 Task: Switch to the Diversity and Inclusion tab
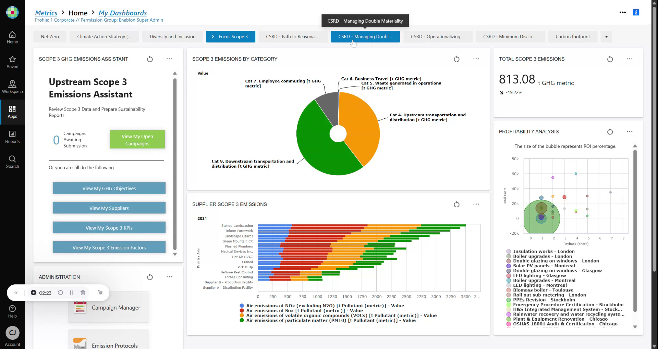click(x=172, y=37)
